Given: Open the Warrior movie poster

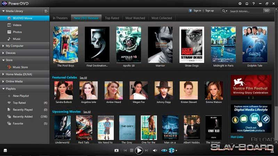Looking at the screenshot, I should pos(160,45).
